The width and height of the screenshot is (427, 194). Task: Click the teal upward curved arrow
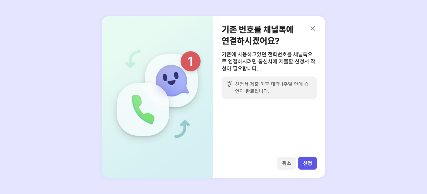182,129
